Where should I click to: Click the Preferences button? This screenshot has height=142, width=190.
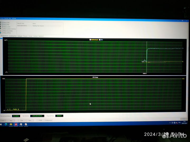click(x=49, y=120)
